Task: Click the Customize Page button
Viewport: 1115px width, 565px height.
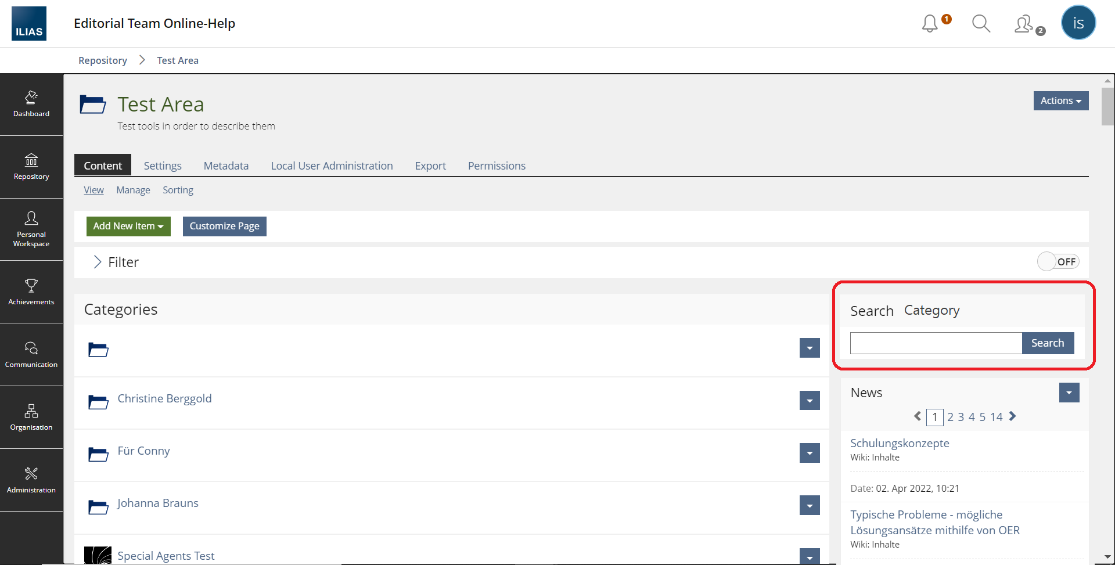Action: tap(225, 226)
